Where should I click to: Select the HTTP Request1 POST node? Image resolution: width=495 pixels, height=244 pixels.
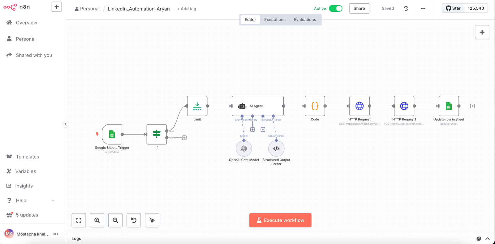404,106
